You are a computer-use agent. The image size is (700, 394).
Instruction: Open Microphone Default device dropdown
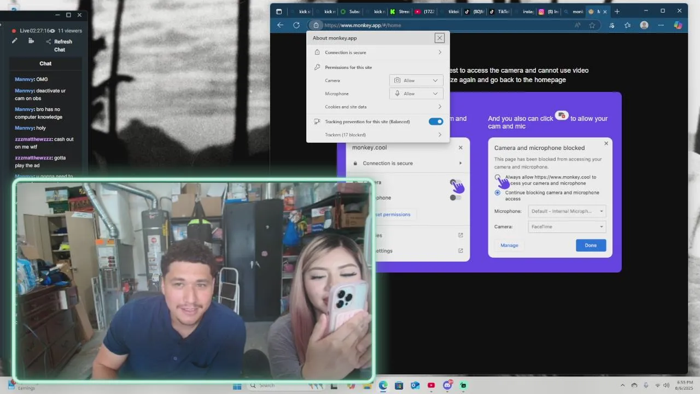coord(567,211)
